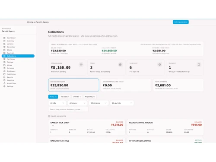Click the Viewing as Parvathi Agency text
This screenshot has width=216, height=162.
(x=38, y=22)
